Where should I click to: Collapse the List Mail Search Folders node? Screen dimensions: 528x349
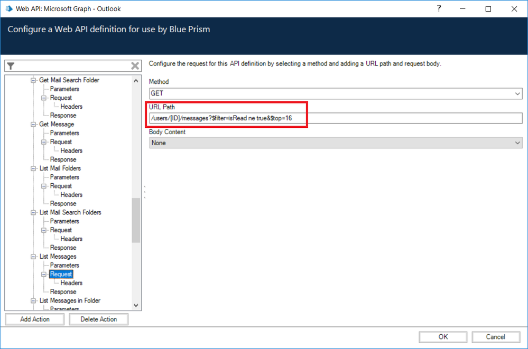(33, 212)
